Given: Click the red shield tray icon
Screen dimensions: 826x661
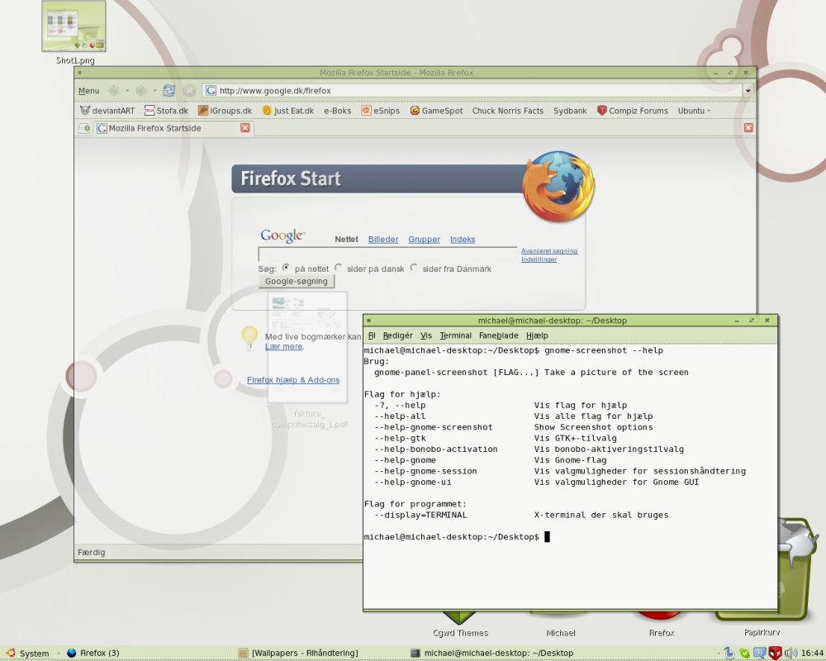Looking at the screenshot, I should pos(776,653).
